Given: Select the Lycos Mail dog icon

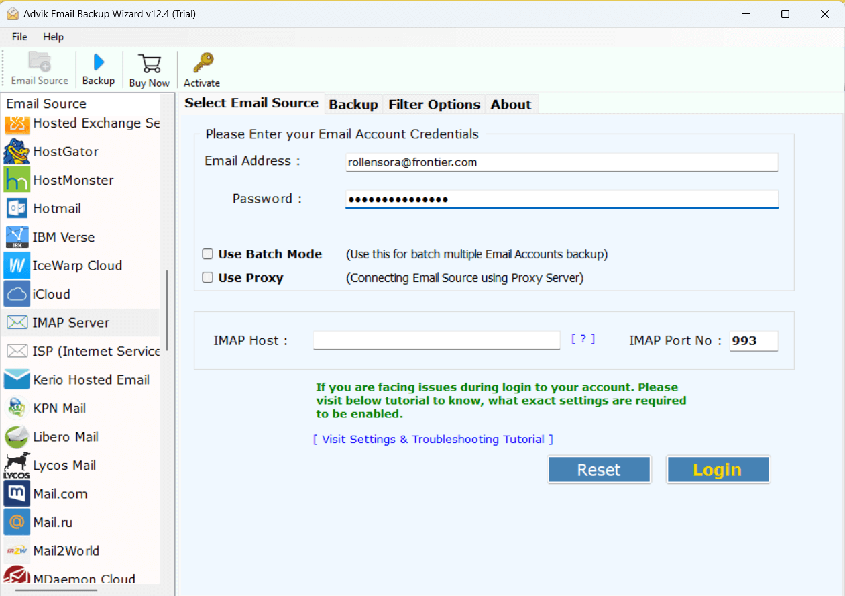Looking at the screenshot, I should [17, 465].
